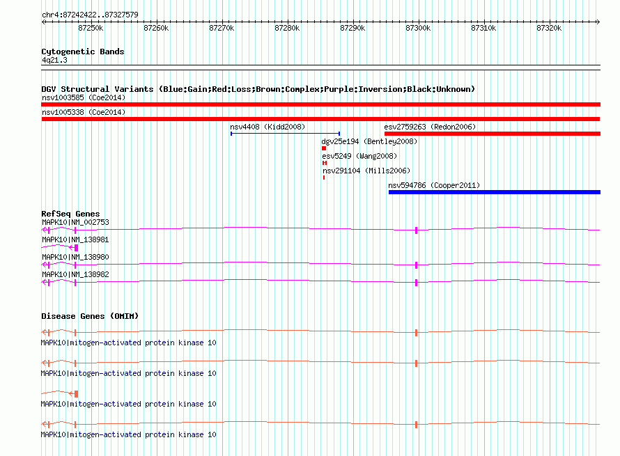
Task: Select the nsv4408 (Kidd2008) blue variant line
Action: coord(285,134)
